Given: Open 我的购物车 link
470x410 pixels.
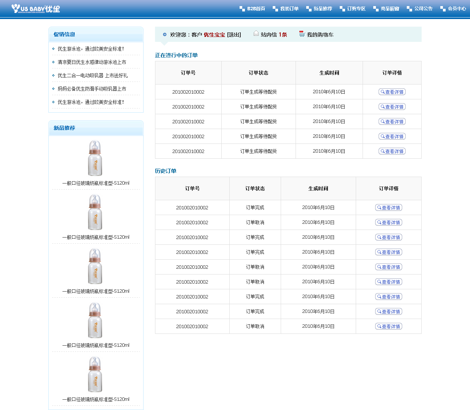Looking at the screenshot, I should coord(320,35).
